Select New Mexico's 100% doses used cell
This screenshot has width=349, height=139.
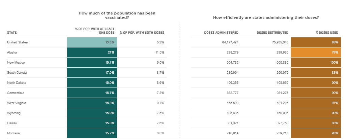(316, 63)
